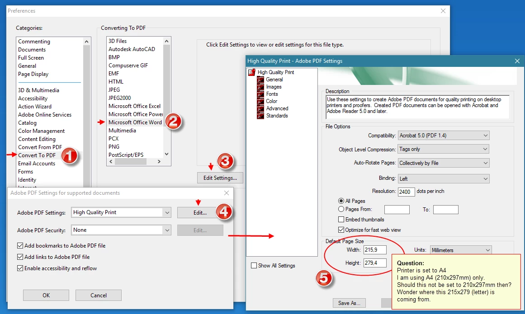Open the Adobe PDF Security dropdown
This screenshot has width=525, height=314.
point(121,230)
